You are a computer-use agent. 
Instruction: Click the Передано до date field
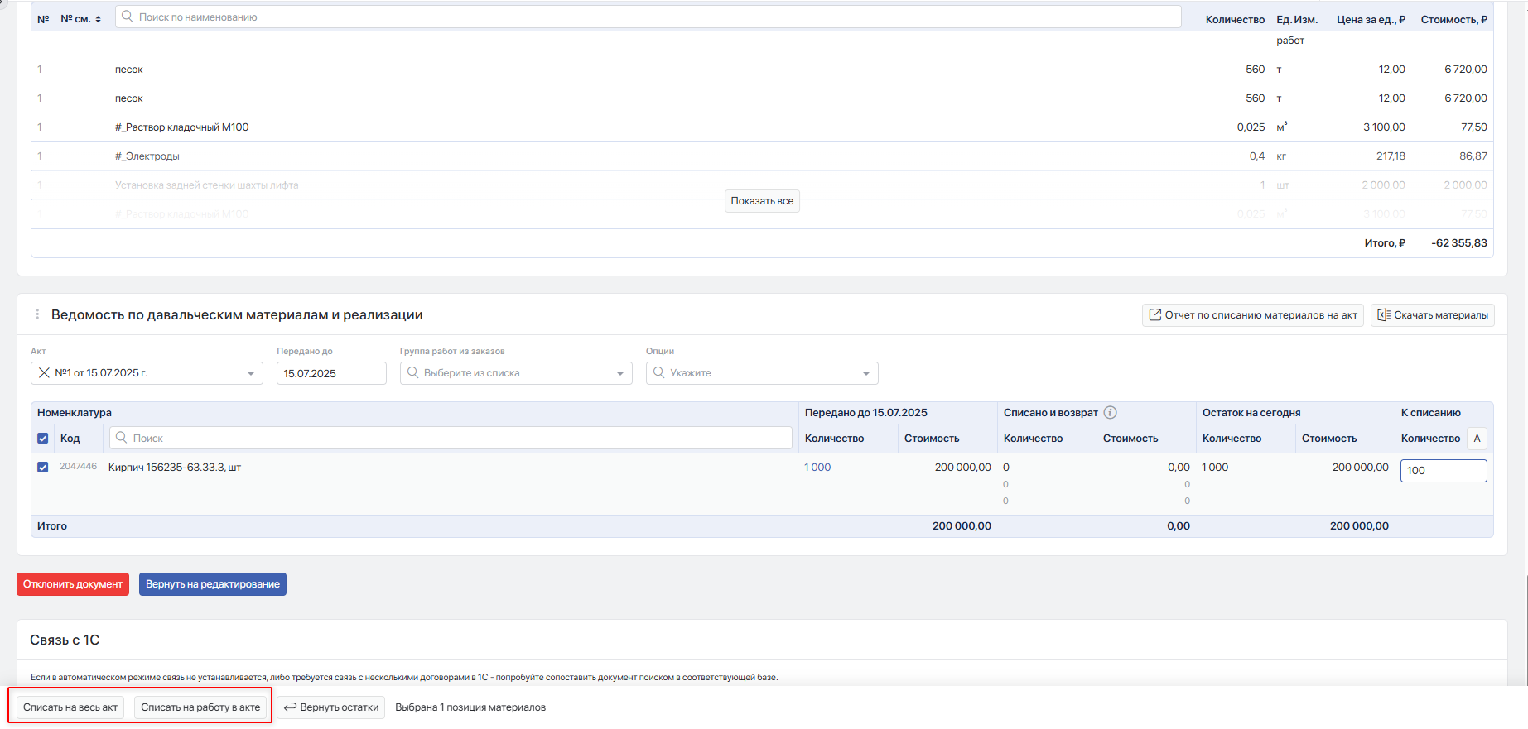(x=331, y=373)
